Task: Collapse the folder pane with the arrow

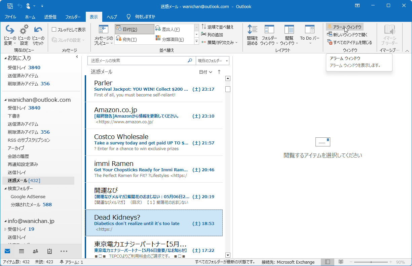Action: (x=77, y=57)
